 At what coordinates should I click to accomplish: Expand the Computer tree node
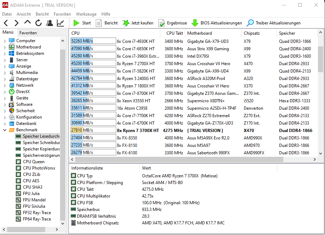click(5, 41)
